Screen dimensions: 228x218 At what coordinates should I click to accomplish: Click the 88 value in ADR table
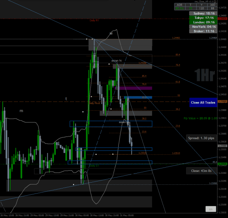click(212, 8)
